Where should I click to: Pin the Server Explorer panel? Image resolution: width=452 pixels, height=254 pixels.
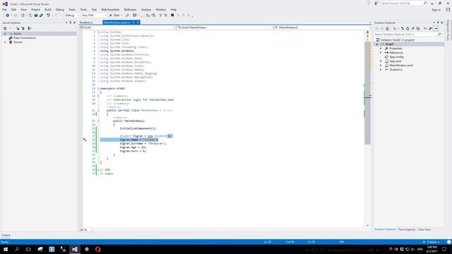click(71, 23)
